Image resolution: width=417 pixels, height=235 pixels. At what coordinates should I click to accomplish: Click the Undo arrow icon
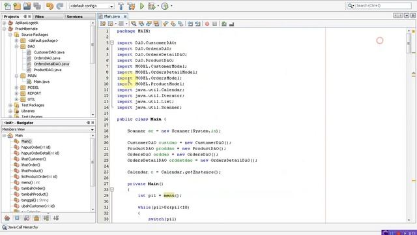tap(50, 6)
